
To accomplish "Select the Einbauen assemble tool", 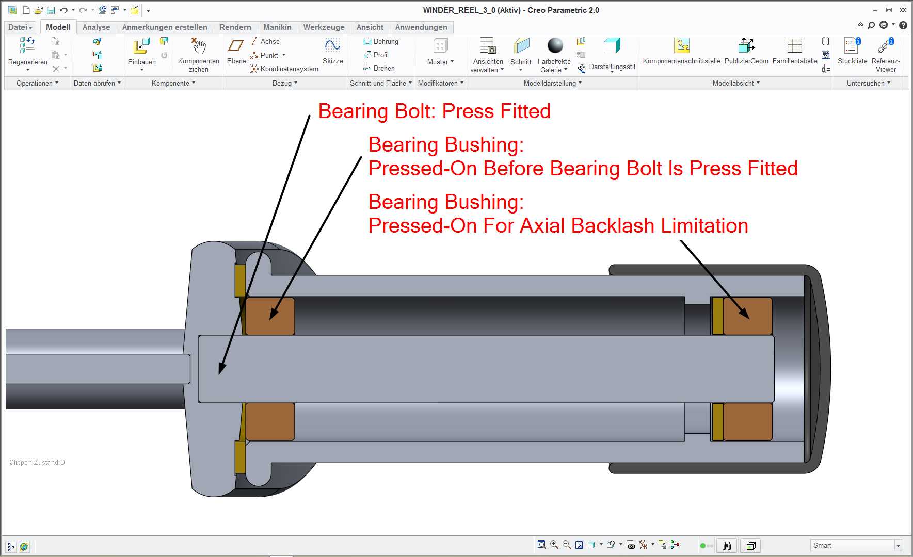I will pyautogui.click(x=141, y=46).
